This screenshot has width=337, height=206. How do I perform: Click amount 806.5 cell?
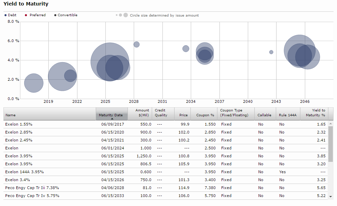pyautogui.click(x=146, y=164)
